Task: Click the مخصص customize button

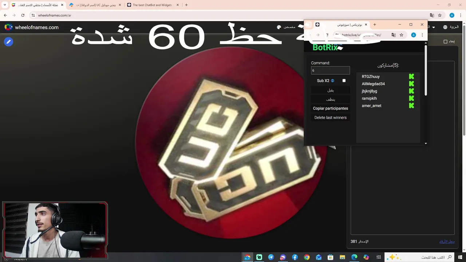Action: (286, 27)
